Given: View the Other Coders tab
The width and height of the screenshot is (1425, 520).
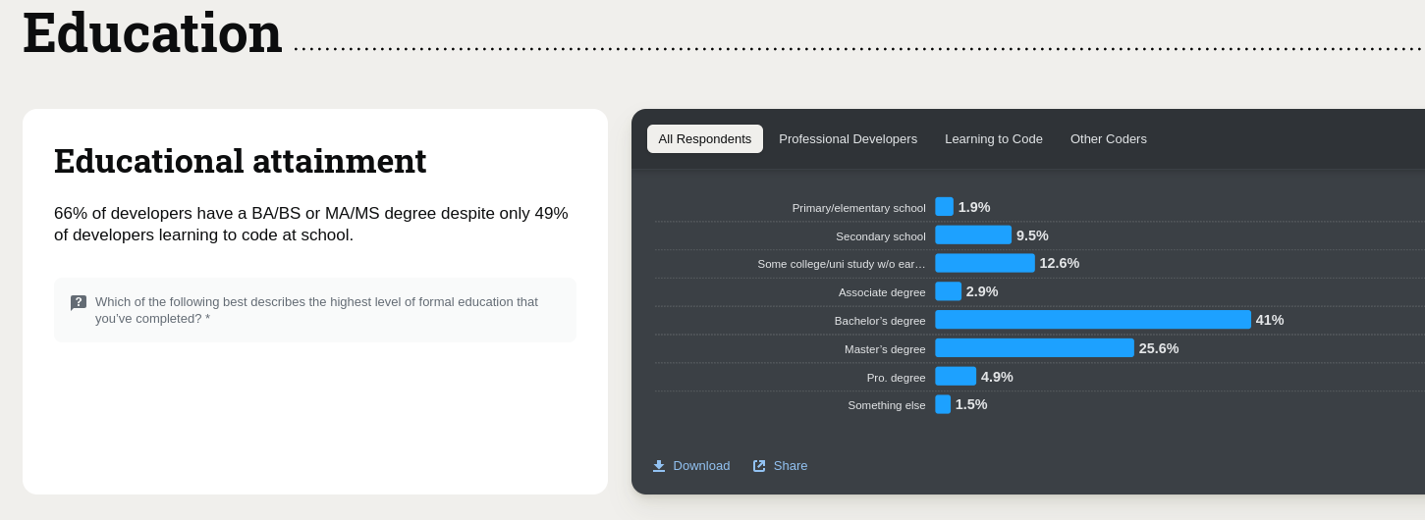Looking at the screenshot, I should coord(1108,139).
